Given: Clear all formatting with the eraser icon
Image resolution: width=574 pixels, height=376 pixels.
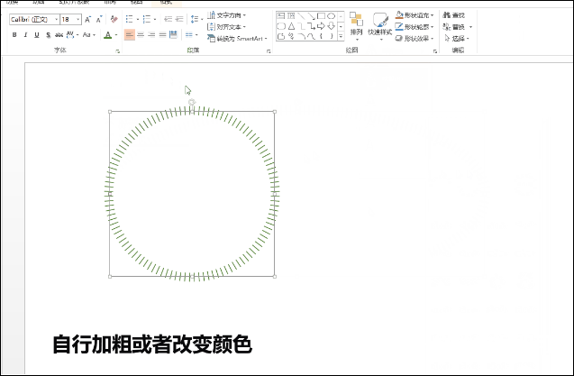Looking at the screenshot, I should pos(114,19).
